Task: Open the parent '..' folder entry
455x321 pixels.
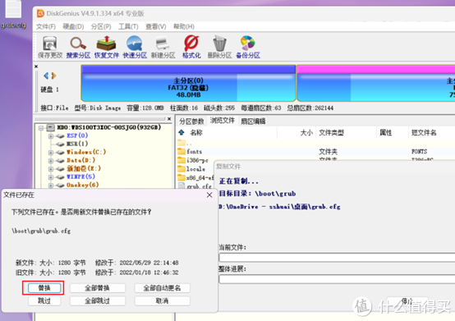Action: (185, 143)
